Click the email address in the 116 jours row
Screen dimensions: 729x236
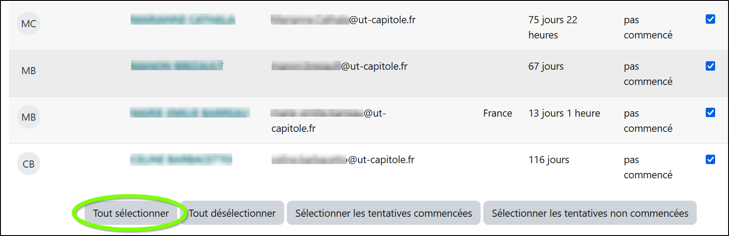343,160
